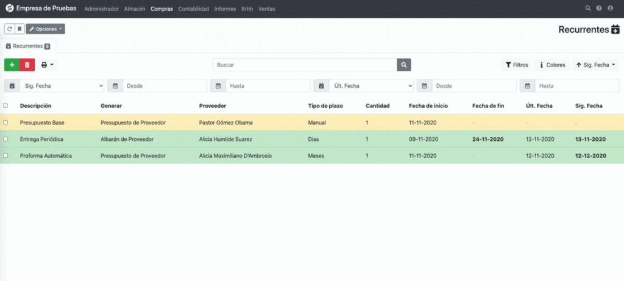This screenshot has width=624, height=281.
Task: Open the help question mark icon
Action: click(599, 9)
